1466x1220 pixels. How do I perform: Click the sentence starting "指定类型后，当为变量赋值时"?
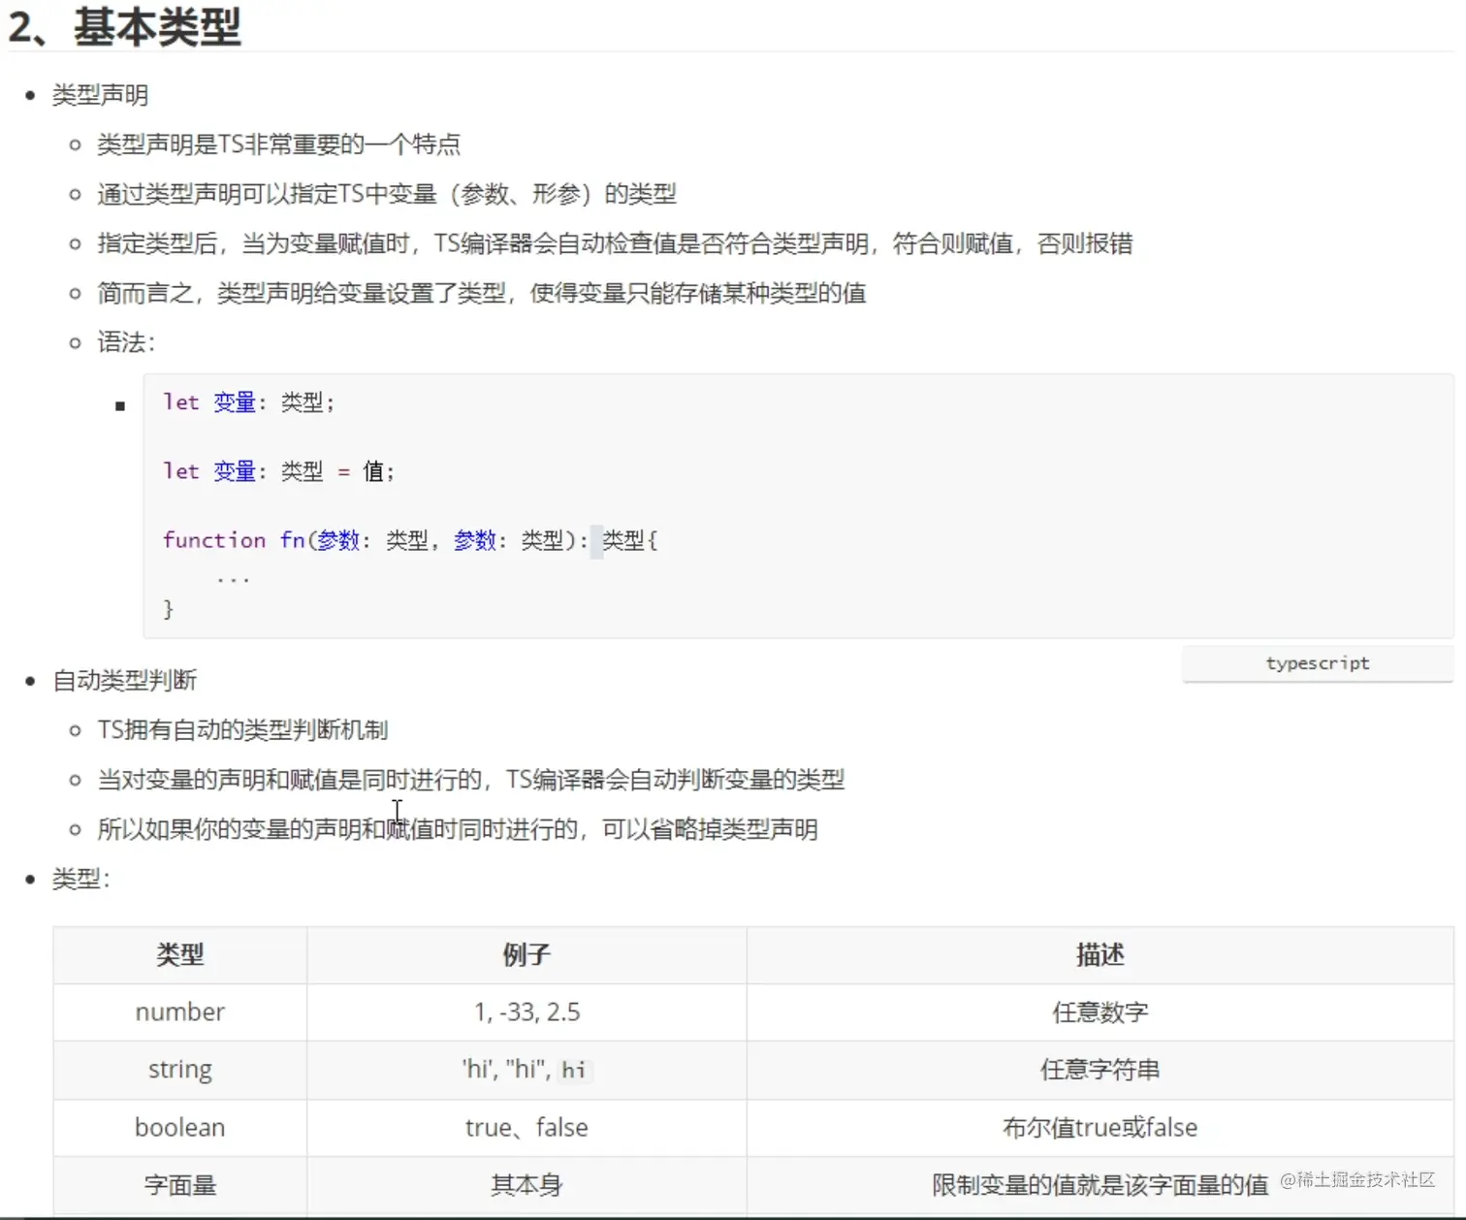615,243
